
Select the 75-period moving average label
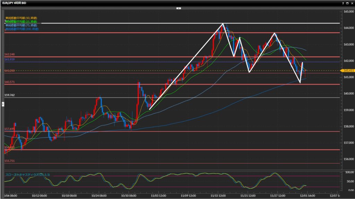coord(21,25)
